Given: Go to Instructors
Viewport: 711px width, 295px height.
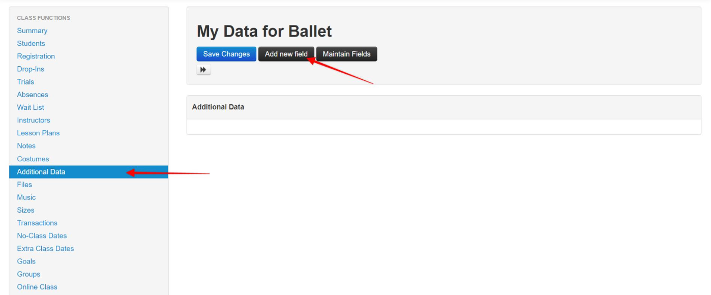Looking at the screenshot, I should pyautogui.click(x=34, y=120).
